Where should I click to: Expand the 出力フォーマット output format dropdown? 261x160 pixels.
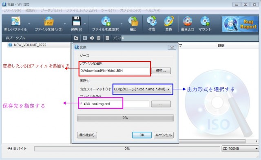142,89
